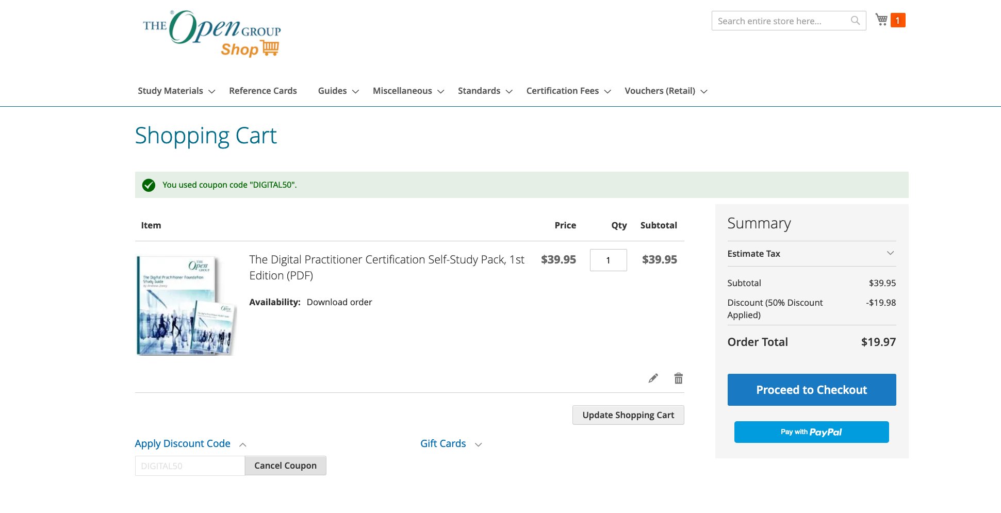
Task: Click the coupon message "You used coupon code"
Action: pyautogui.click(x=229, y=185)
